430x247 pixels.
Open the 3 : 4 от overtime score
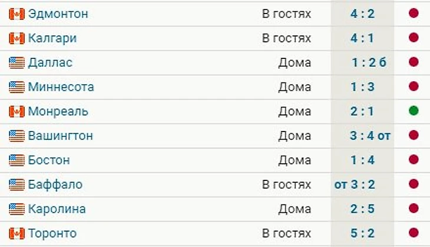tap(370, 136)
